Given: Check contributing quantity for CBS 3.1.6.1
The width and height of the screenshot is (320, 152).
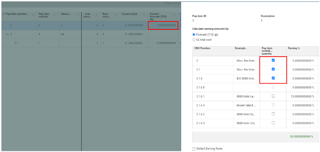Looking at the screenshot, I should coord(273,96).
